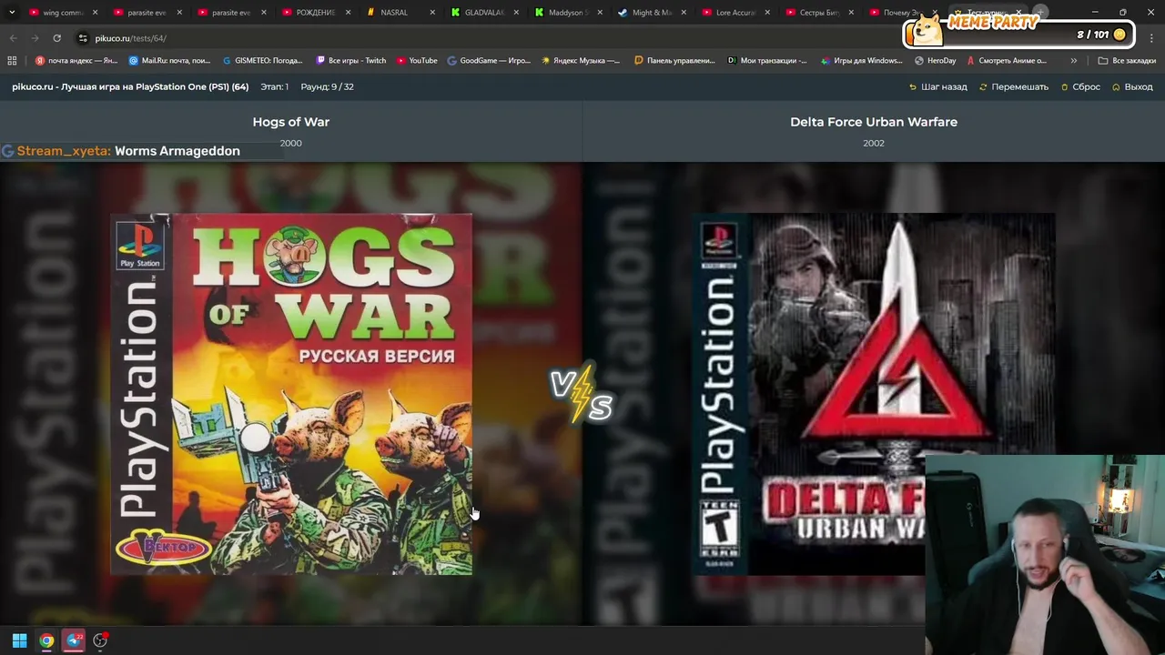Click the Delta Force Urban Warfare title
This screenshot has width=1165, height=655.
coord(874,122)
